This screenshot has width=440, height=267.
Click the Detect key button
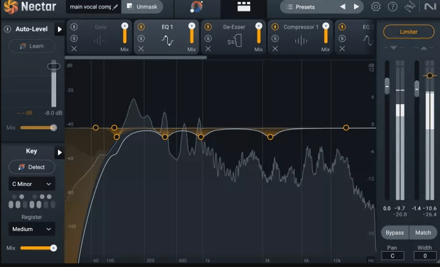click(32, 166)
